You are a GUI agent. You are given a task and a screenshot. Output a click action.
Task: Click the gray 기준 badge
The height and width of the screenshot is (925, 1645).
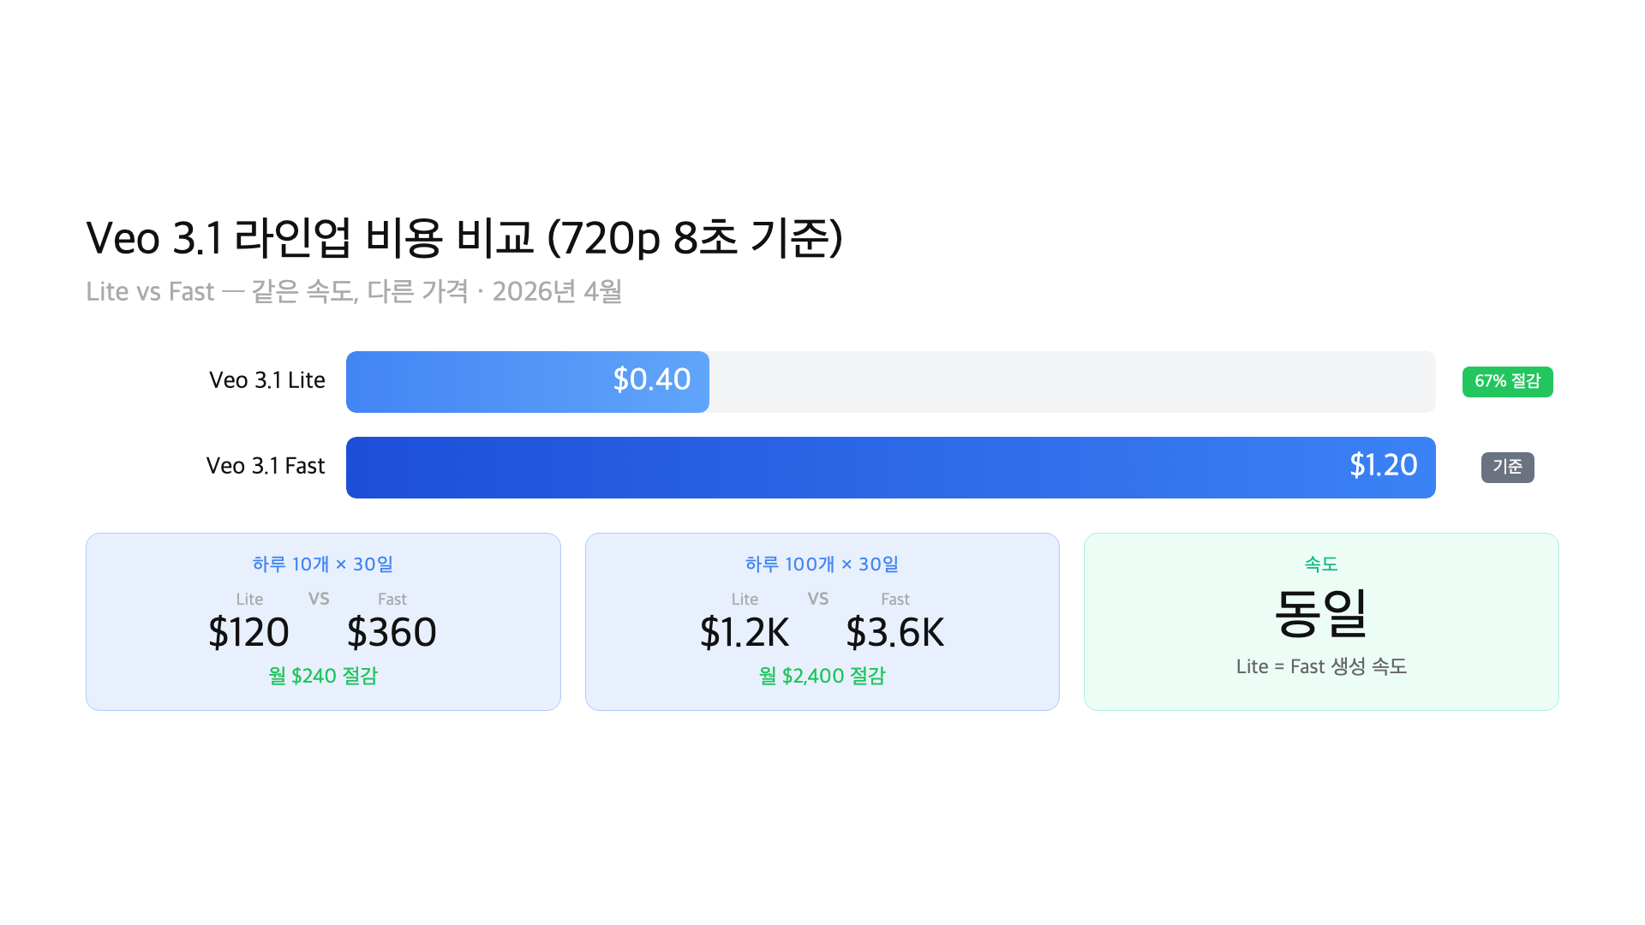pos(1507,467)
